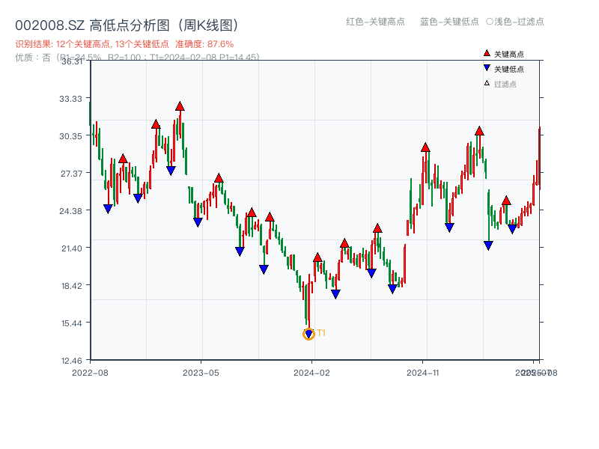Click the blue key-low triangle just before 2023-05

(x=198, y=222)
